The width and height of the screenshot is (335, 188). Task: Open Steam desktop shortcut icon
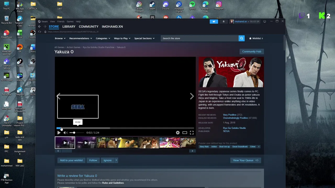tap(152, 6)
